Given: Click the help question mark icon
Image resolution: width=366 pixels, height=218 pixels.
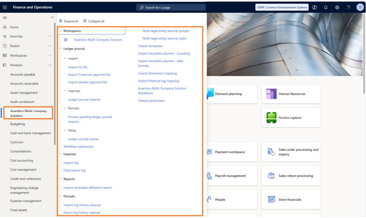Looking at the screenshot, I should (348, 7).
